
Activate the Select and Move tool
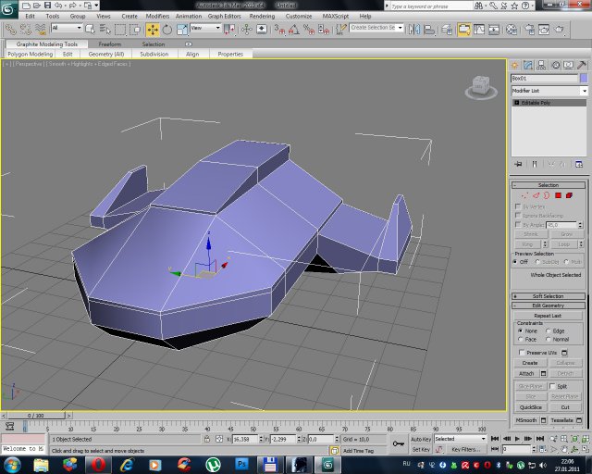click(x=154, y=29)
